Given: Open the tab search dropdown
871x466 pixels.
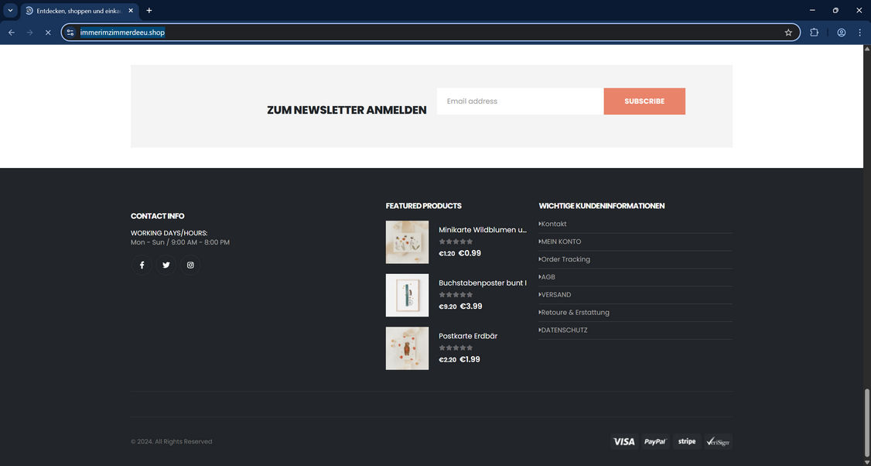Looking at the screenshot, I should coord(10,11).
